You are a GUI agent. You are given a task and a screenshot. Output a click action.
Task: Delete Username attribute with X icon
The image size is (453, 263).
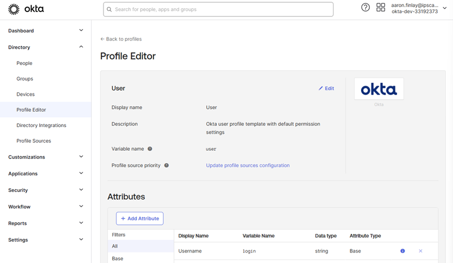[x=421, y=251]
